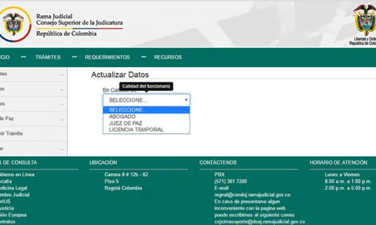Expand the first sidebar item ending in 'tes'

[33, 74]
